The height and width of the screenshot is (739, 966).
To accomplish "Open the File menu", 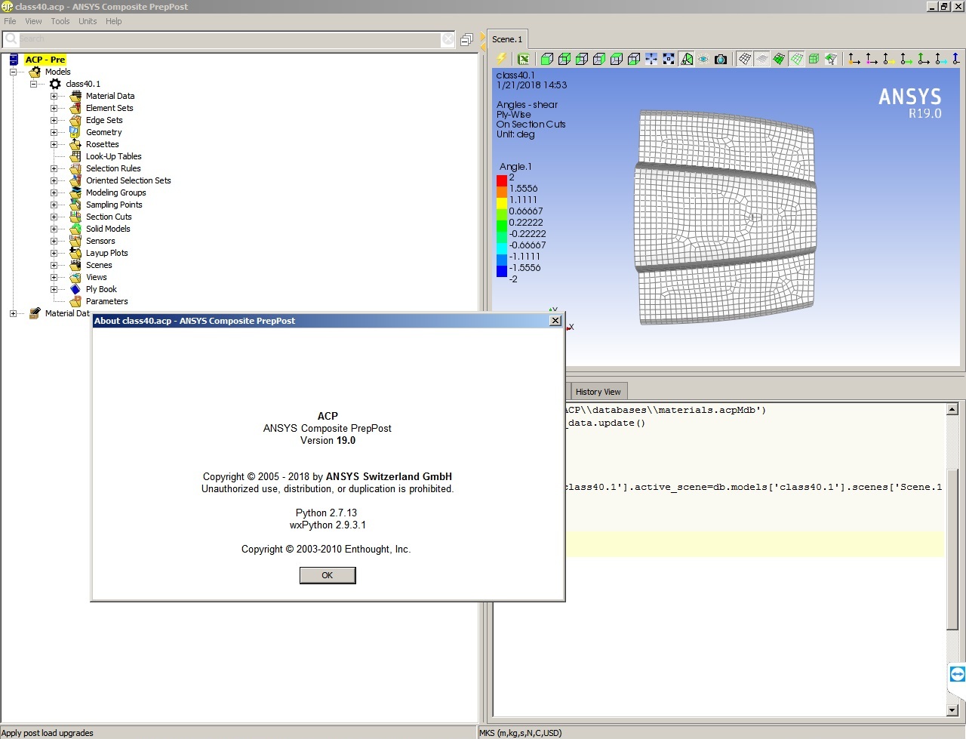I will (10, 21).
